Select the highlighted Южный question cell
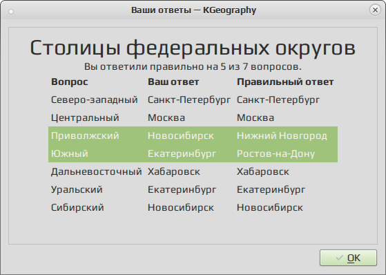Screen dimensions: 386x275 [x=70, y=154]
